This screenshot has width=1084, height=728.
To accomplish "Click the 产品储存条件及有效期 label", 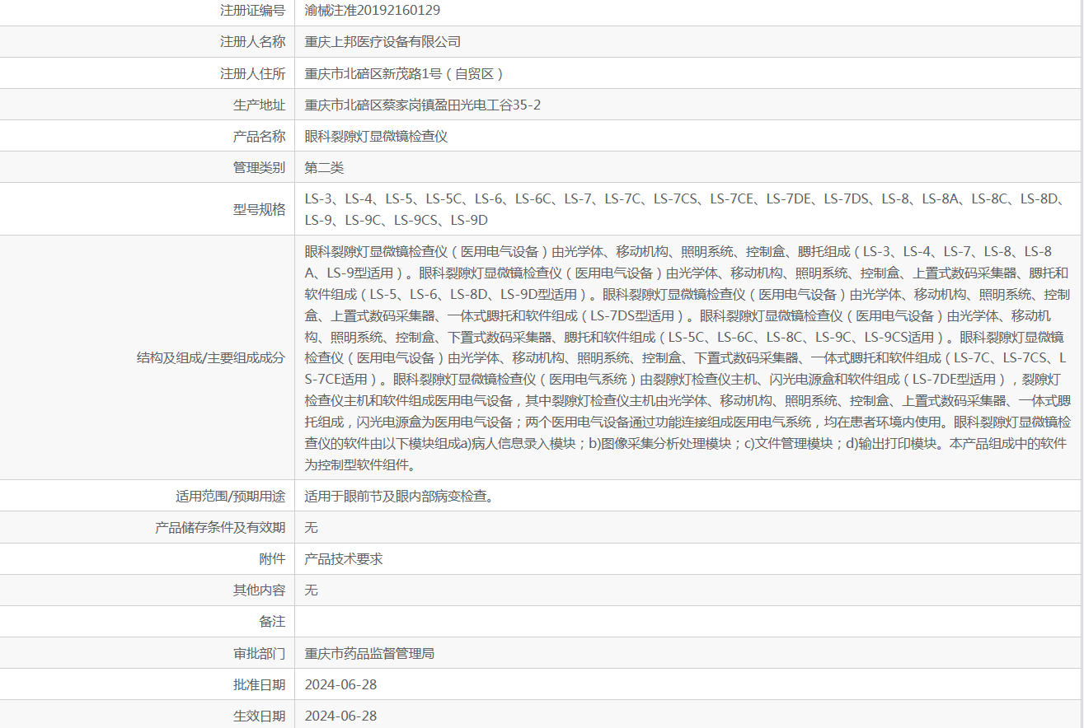I will [x=221, y=527].
